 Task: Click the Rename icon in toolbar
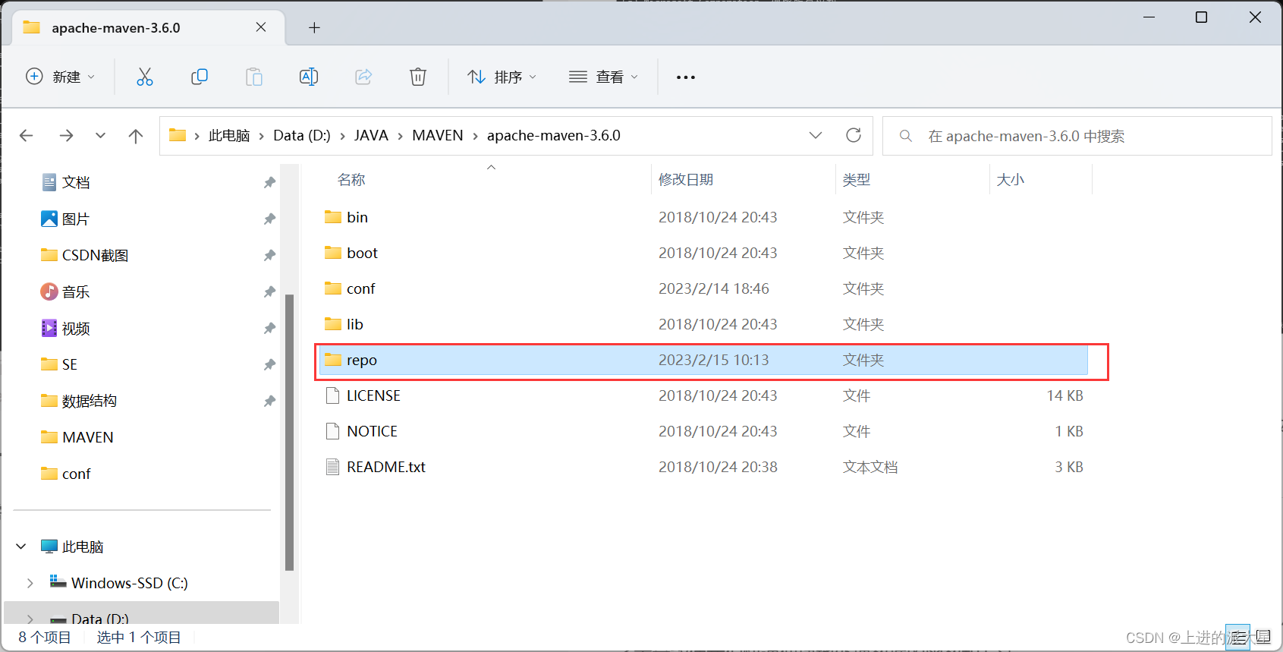point(309,77)
